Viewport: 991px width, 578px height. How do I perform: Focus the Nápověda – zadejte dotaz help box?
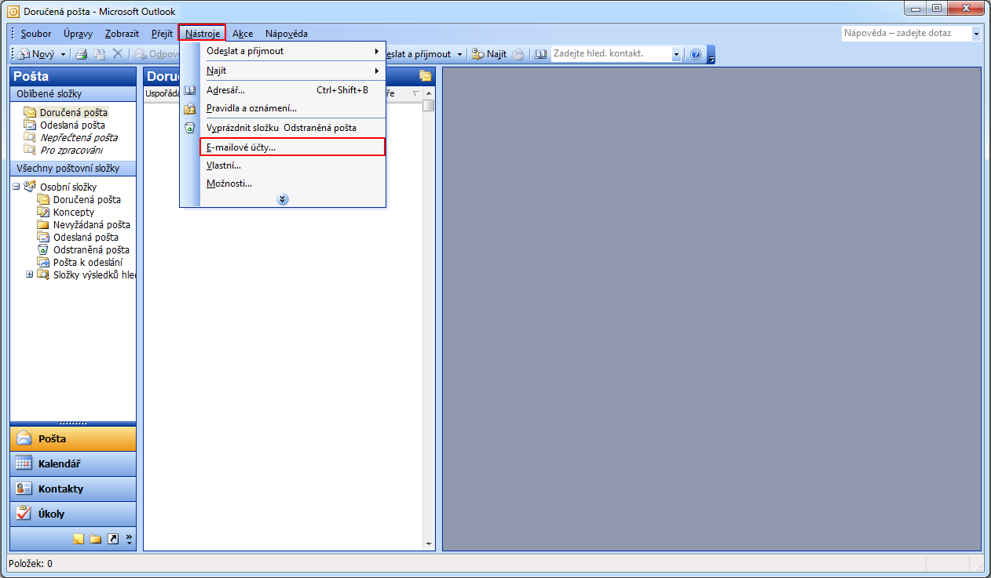(906, 34)
